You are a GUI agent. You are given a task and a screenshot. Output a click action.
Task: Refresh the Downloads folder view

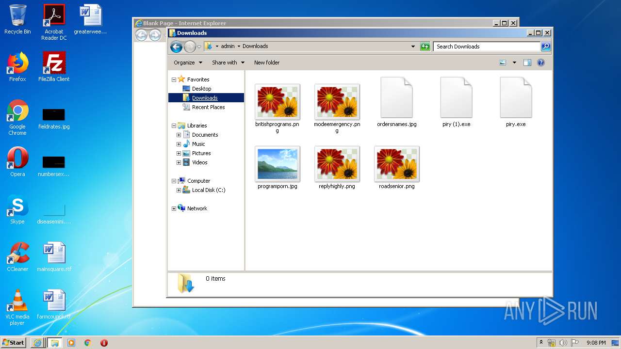click(425, 47)
